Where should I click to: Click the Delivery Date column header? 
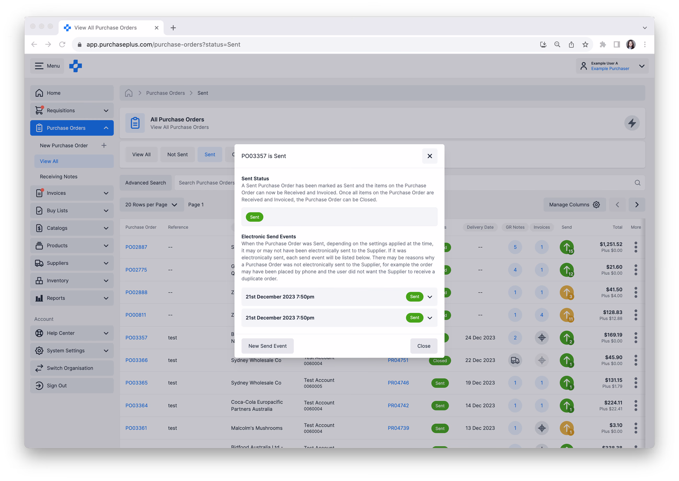(480, 227)
